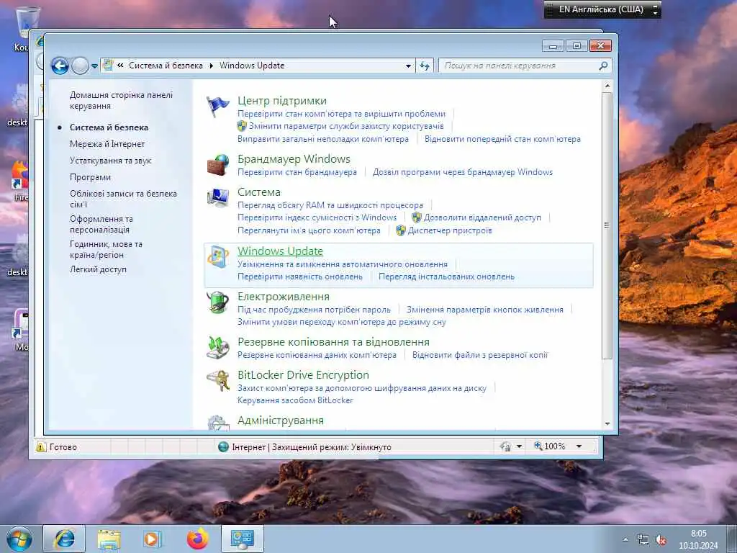This screenshot has width=737, height=553.
Task: Select Програми in the sidebar
Action: point(90,177)
